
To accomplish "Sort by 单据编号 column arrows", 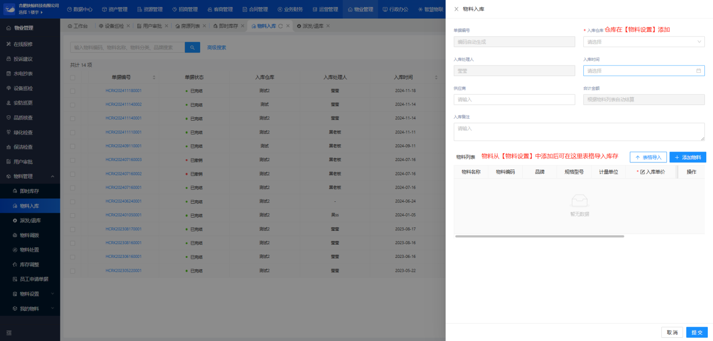I will [x=154, y=77].
